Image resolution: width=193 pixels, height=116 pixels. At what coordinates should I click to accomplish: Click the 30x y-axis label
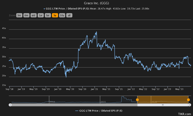(x=4, y=57)
